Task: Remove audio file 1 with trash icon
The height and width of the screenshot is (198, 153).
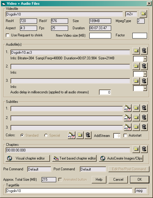Action: tap(144, 51)
